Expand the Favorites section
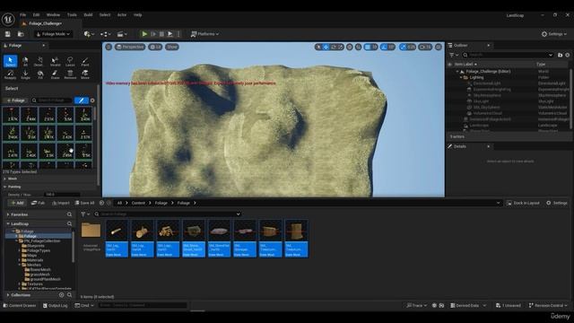Screen dimensions: 574x323 click(x=8, y=214)
